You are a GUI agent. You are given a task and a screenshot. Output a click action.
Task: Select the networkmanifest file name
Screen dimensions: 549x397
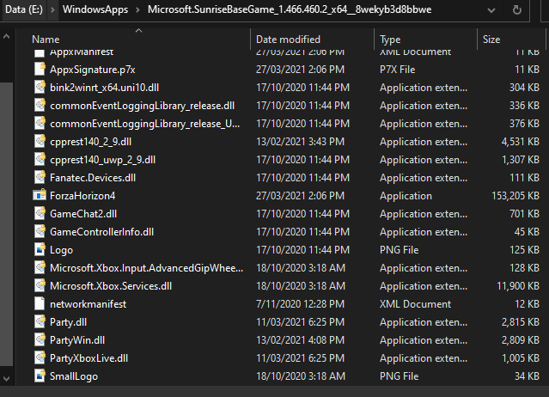pos(88,304)
